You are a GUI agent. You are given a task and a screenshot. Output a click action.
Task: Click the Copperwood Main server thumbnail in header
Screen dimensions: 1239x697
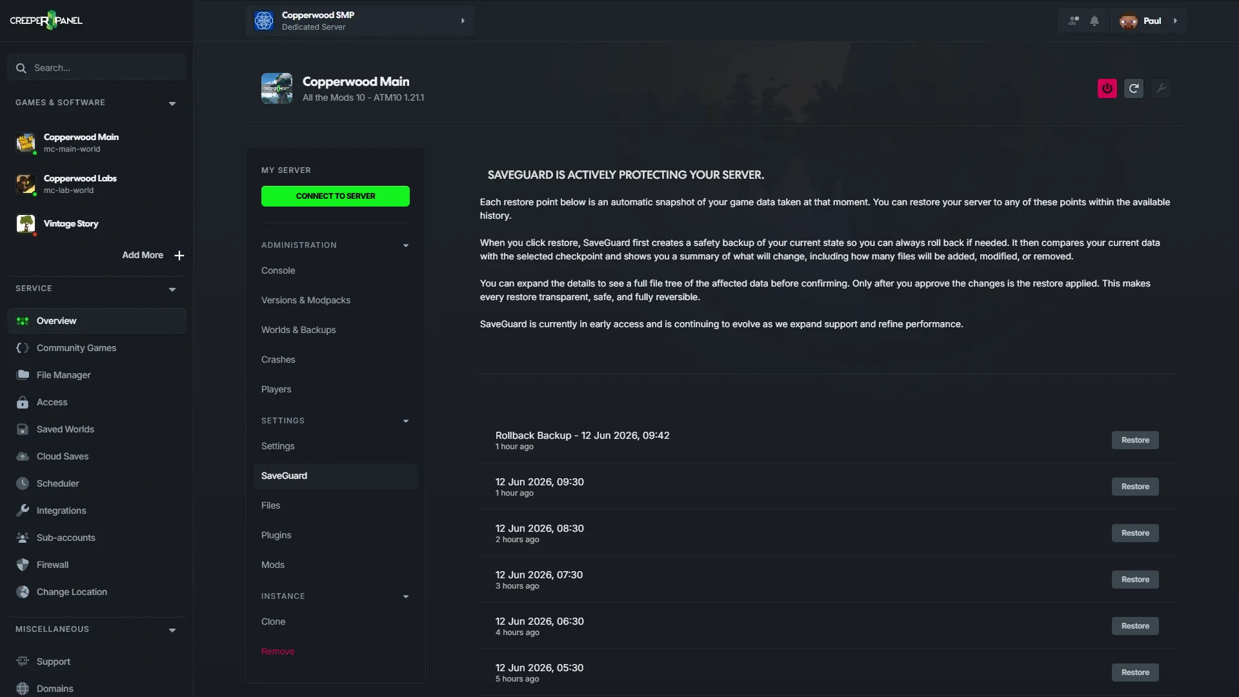[277, 88]
